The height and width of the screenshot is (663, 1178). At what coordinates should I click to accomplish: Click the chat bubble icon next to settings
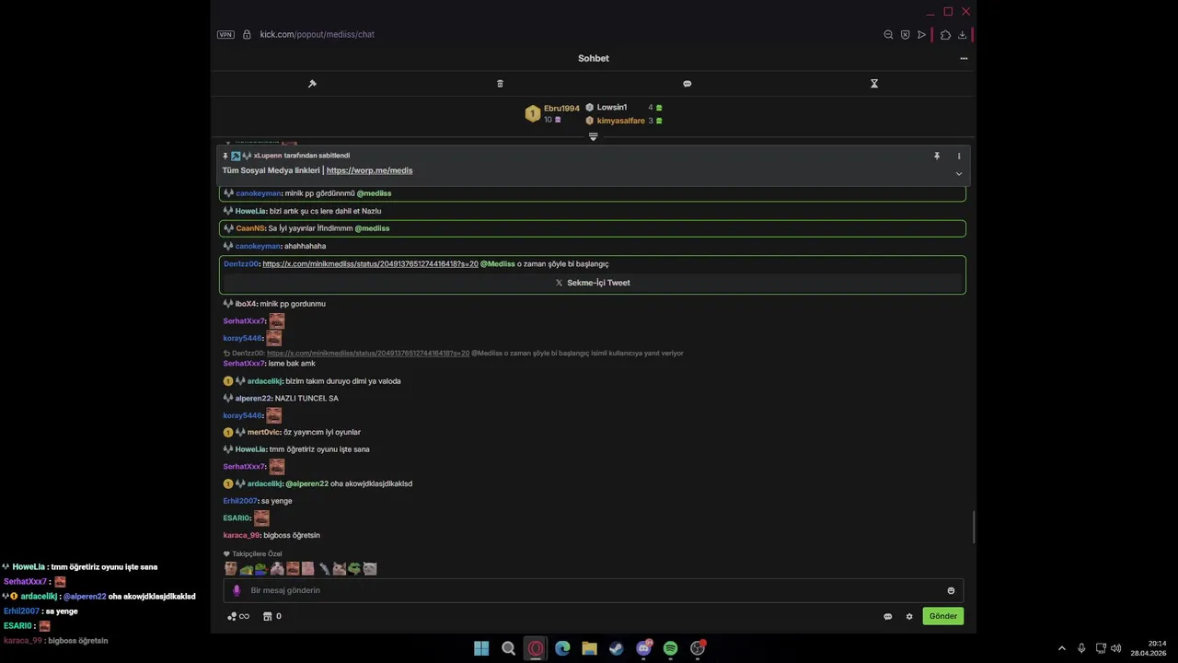(x=887, y=616)
